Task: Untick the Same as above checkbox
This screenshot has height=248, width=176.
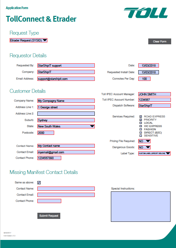Action: (x=39, y=183)
